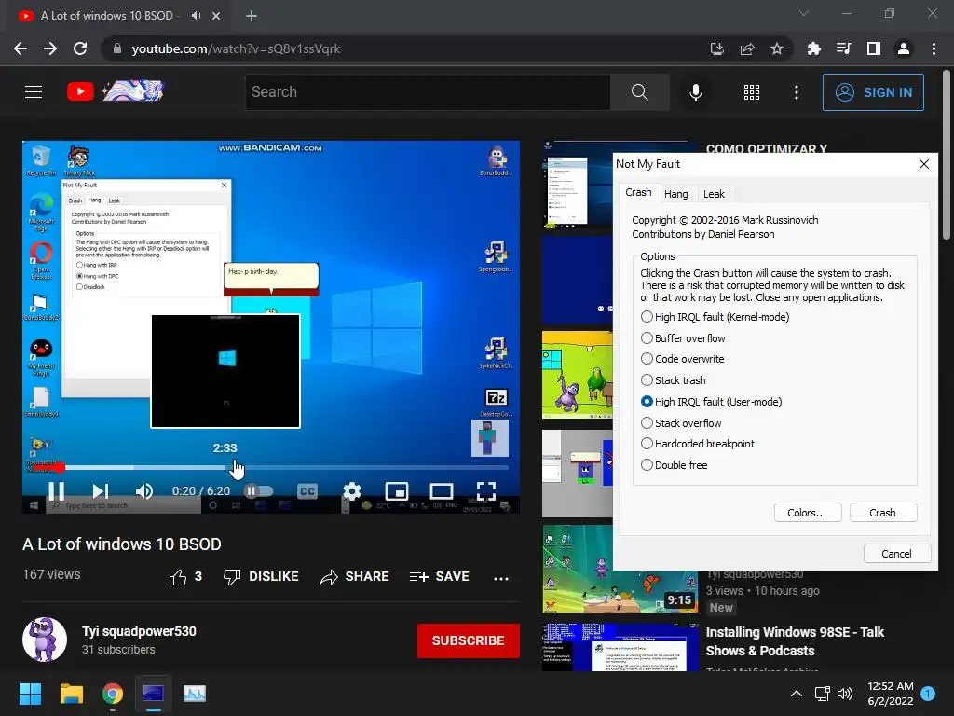Click the Crash button
954x716 pixels.
883,513
